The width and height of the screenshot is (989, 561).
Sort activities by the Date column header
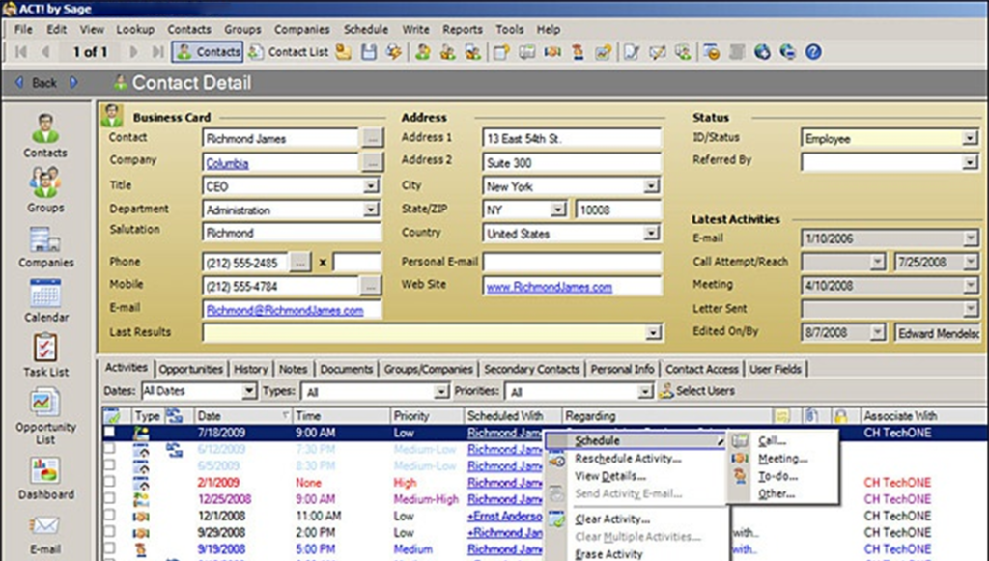(x=242, y=416)
